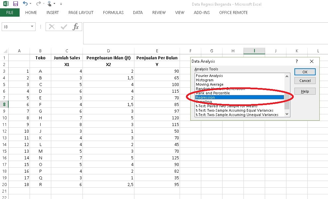Screen dimensions: 328x199
Task: Click the formula bar Cancel X icon
Action: (x=52, y=27)
